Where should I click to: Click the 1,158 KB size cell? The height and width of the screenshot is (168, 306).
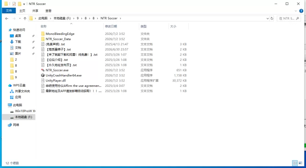[180, 75]
